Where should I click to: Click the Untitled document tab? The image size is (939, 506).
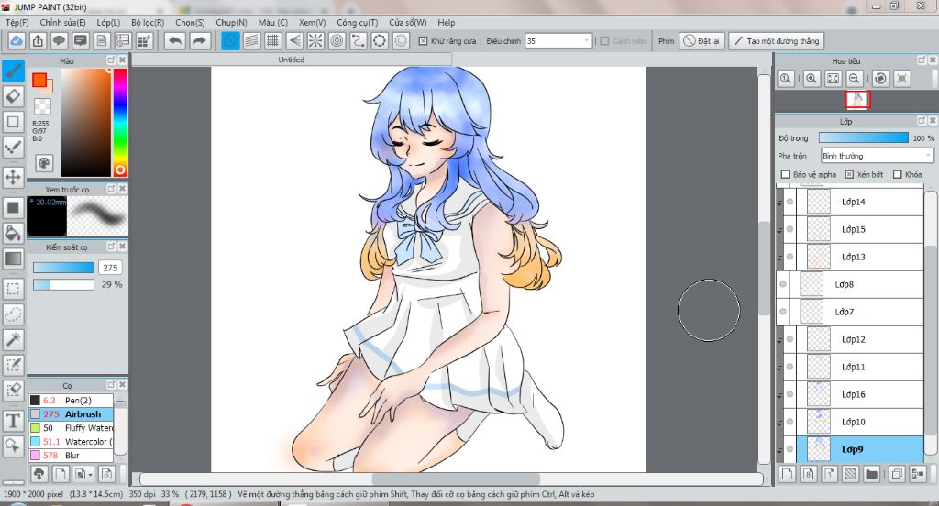(291, 60)
